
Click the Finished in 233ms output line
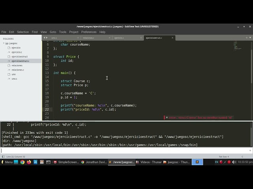coord(35,133)
